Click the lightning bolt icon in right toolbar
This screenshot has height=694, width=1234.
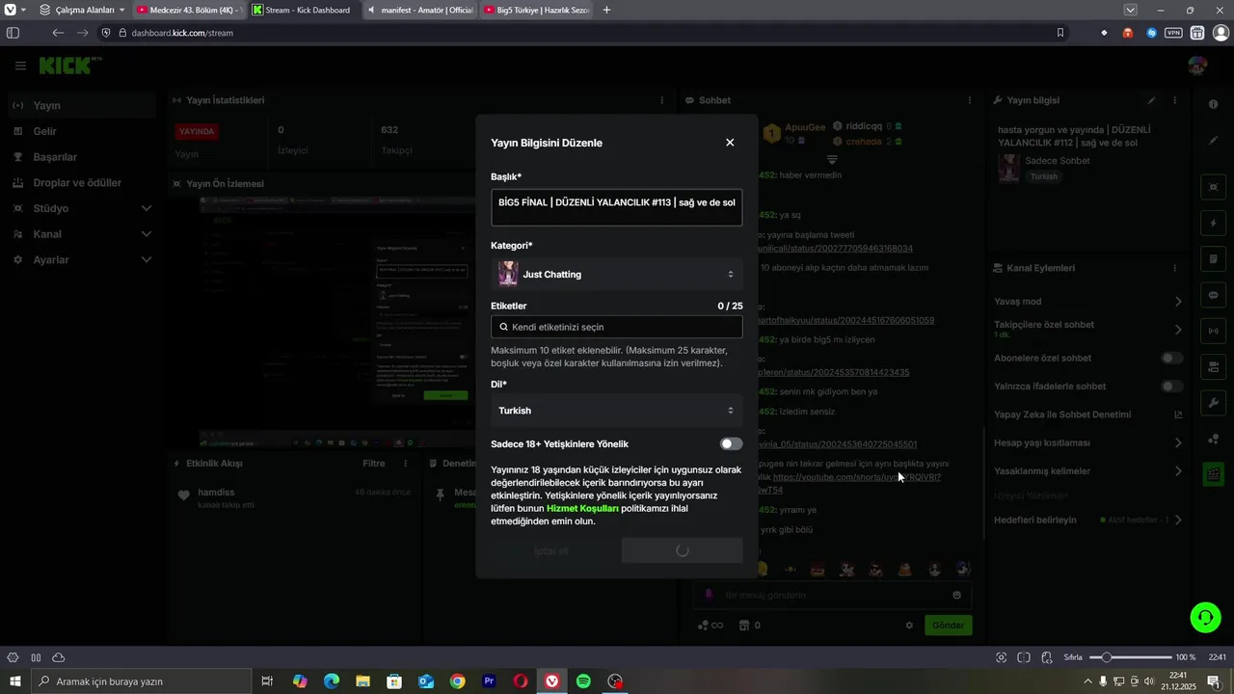tap(1213, 223)
